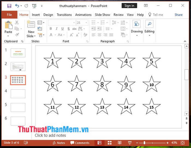Click the zoom slider handle
The image size is (191, 148).
click(144, 143)
